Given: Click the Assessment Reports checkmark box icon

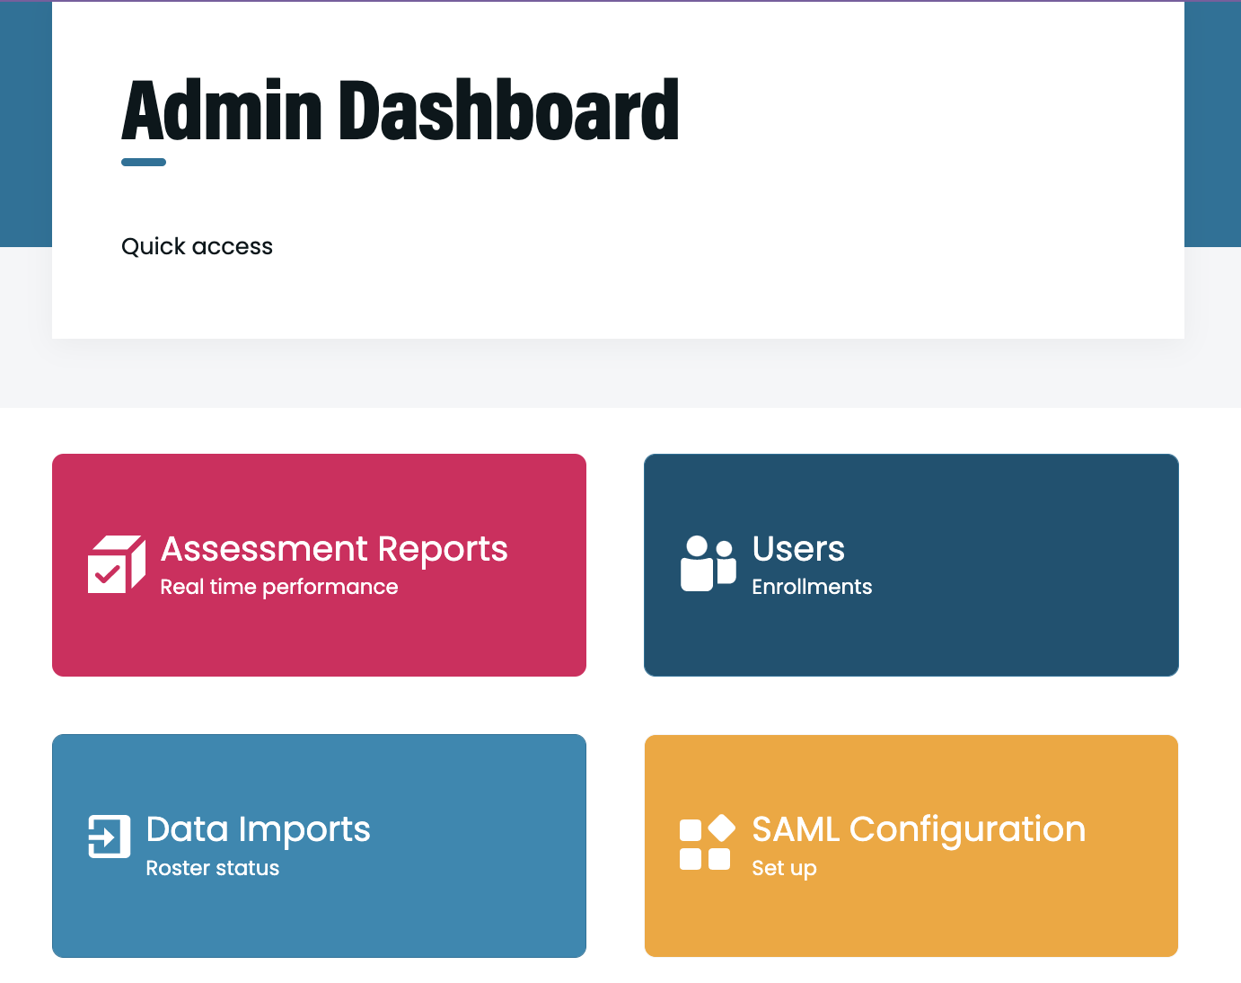Looking at the screenshot, I should click(x=117, y=564).
